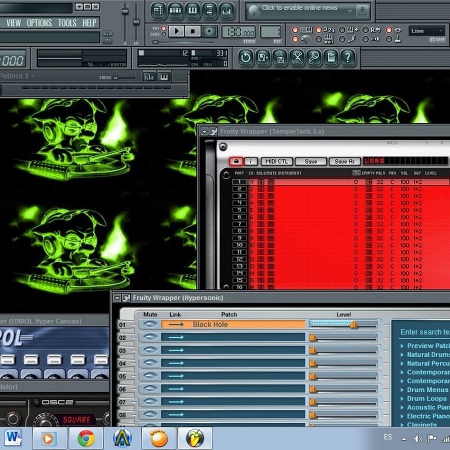Open the help question mark icon

click(x=347, y=57)
